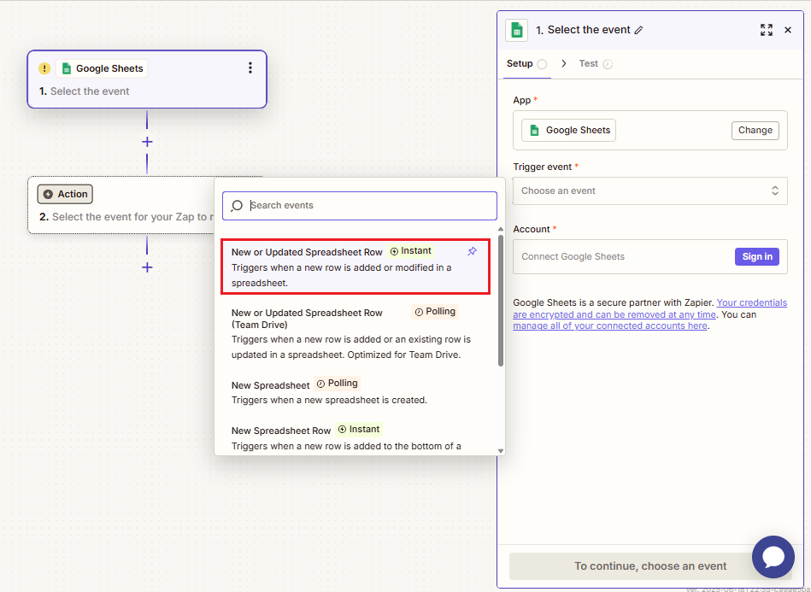Click the Google Sheets app chip in panel

[568, 131]
